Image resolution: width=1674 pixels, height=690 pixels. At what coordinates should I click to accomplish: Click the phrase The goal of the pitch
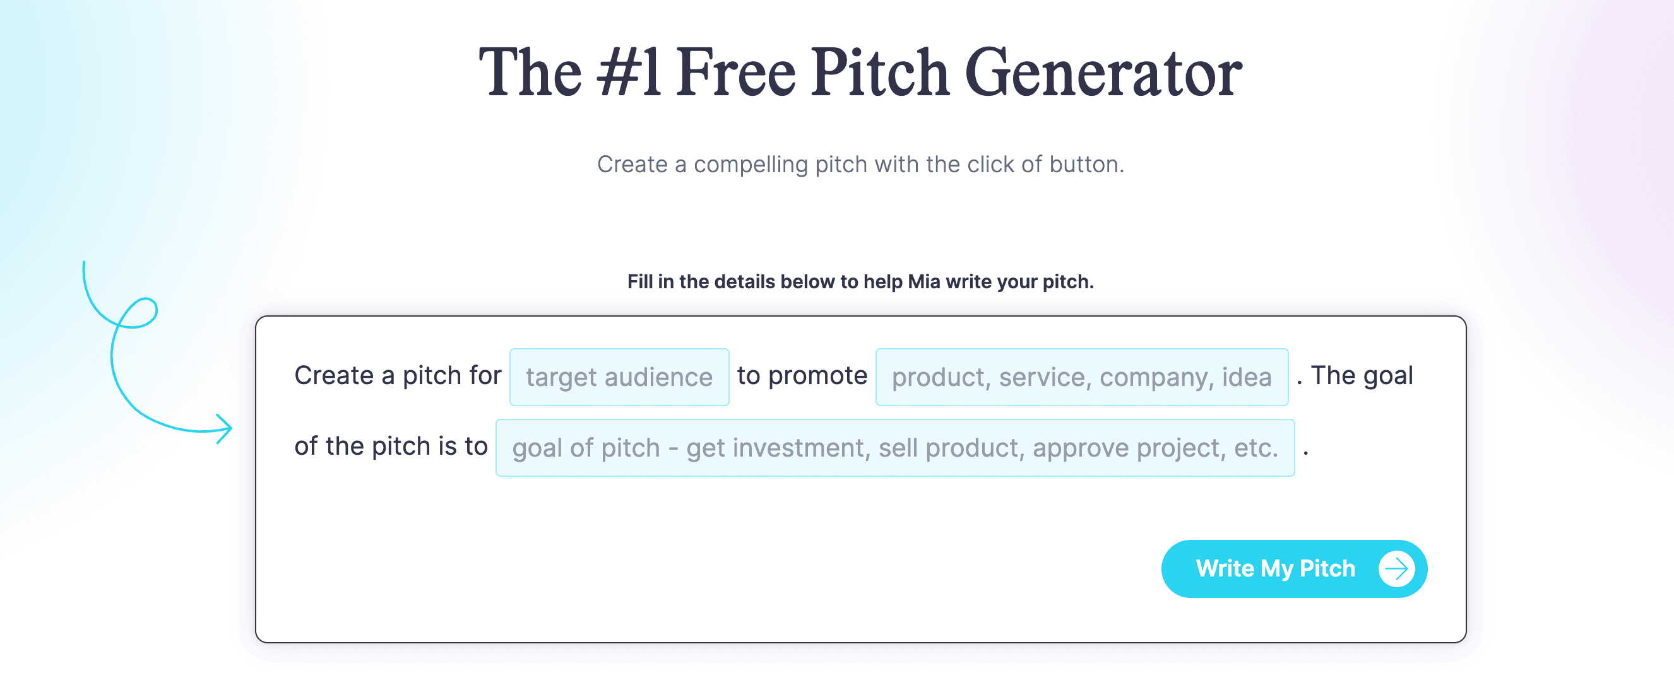tap(1362, 375)
